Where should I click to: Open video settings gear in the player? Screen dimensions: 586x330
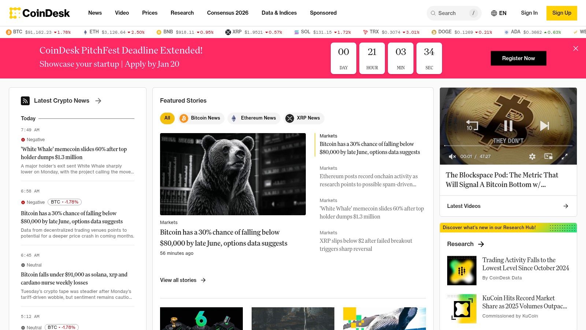point(532,157)
